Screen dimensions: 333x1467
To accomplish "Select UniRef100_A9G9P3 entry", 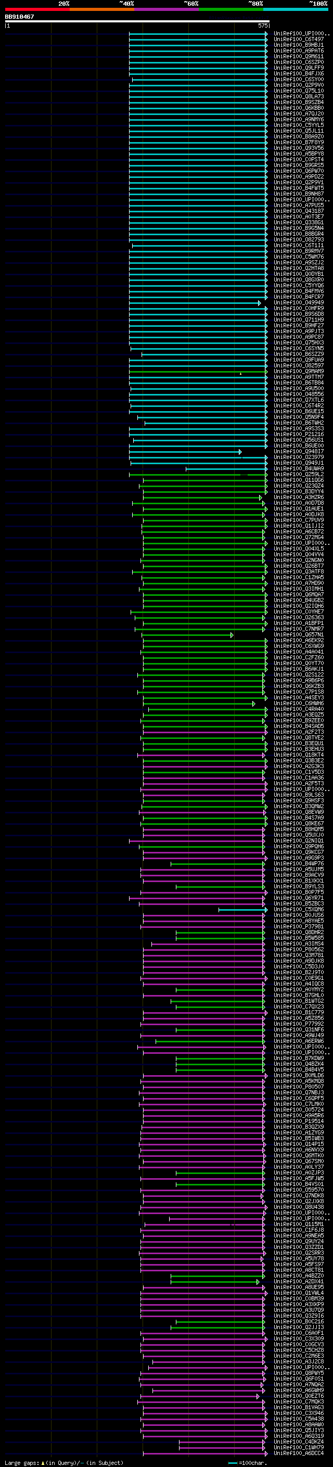I will 299,858.
